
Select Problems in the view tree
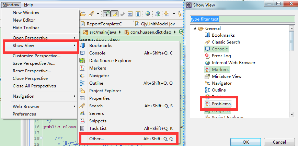221,104
